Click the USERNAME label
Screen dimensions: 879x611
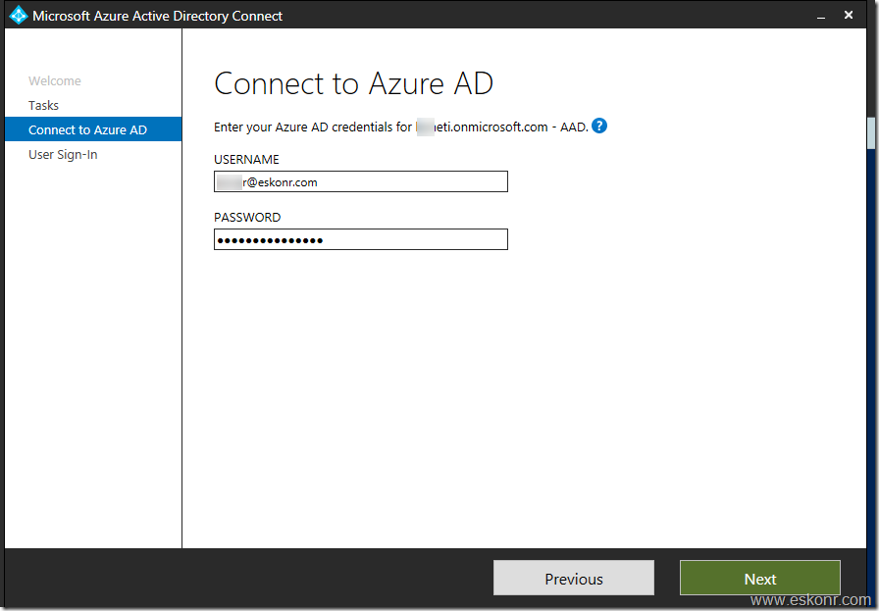point(246,159)
